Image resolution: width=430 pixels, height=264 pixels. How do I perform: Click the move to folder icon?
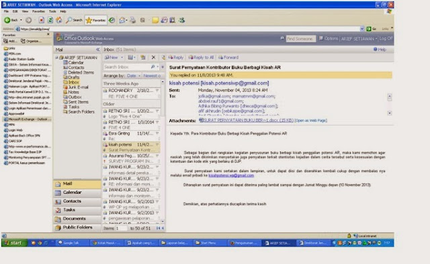click(x=143, y=58)
